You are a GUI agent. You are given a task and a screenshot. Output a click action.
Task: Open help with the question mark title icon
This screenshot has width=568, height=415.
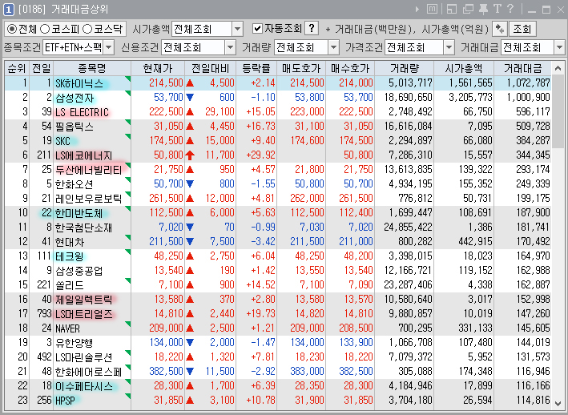coord(510,9)
